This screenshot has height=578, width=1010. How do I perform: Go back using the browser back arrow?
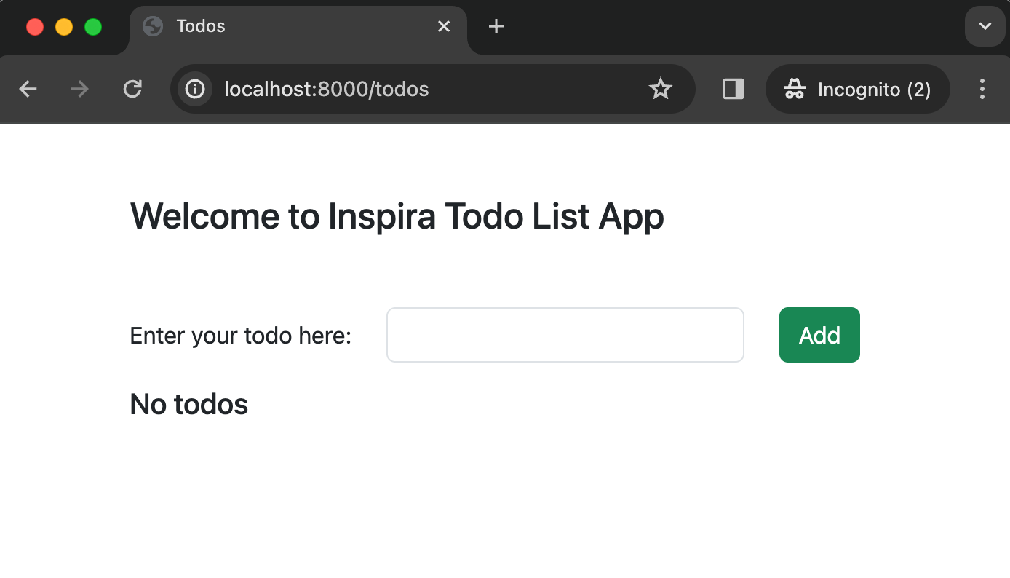(x=28, y=89)
